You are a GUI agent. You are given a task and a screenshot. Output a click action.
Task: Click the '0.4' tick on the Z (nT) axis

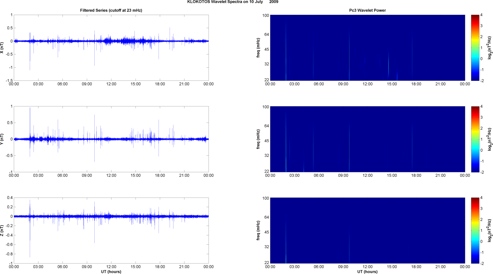[x=10, y=198]
